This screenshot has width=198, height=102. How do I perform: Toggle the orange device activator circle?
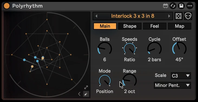(x=7, y=6)
